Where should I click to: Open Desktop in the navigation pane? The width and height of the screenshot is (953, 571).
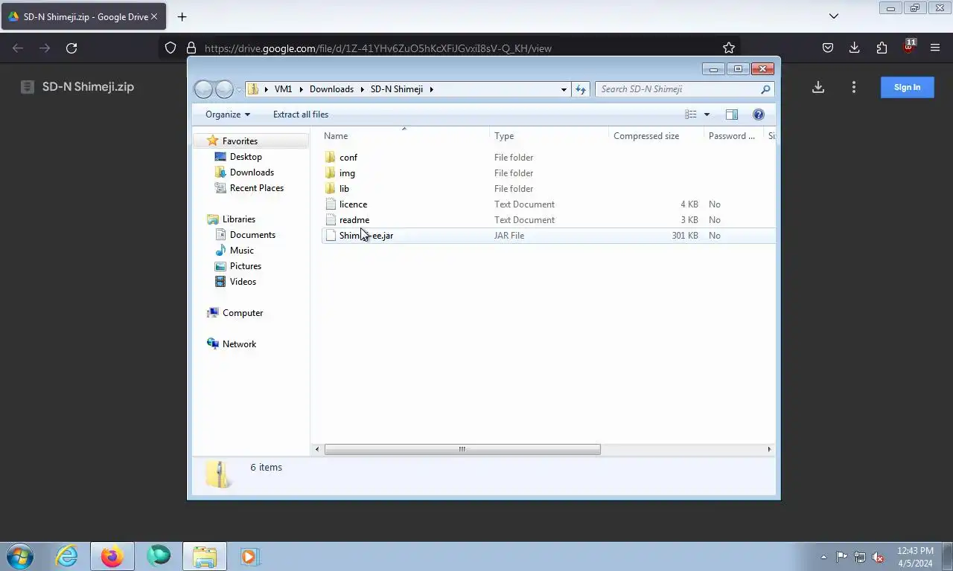pyautogui.click(x=246, y=157)
